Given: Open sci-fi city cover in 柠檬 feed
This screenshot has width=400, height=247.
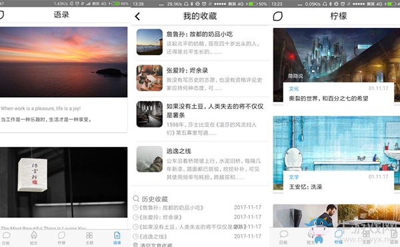Looking at the screenshot, I should click(x=337, y=55).
